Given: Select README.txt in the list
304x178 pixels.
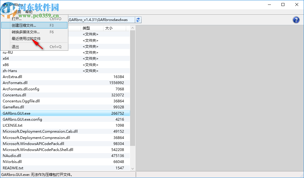Looking at the screenshot, I should 65,168.
